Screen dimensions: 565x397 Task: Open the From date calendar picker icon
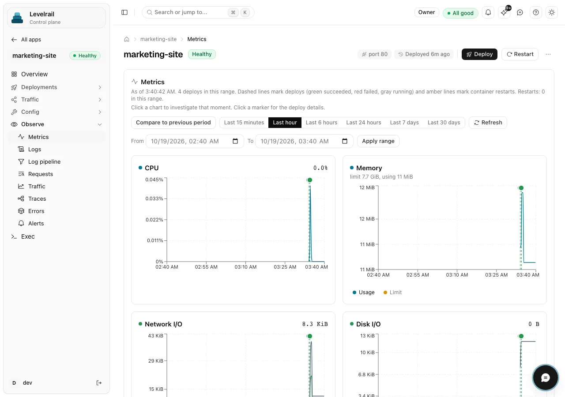235,141
